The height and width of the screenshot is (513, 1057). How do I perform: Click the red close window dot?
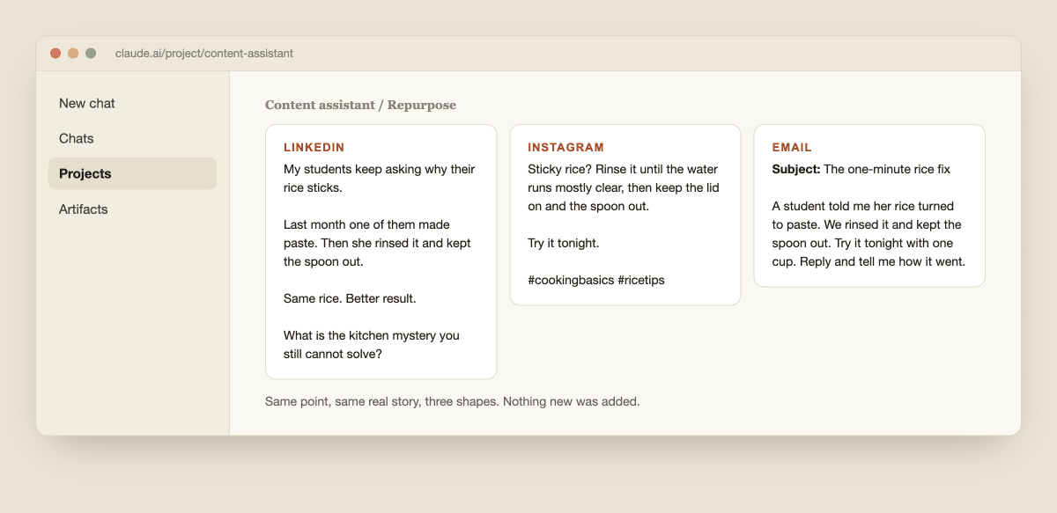(x=55, y=54)
